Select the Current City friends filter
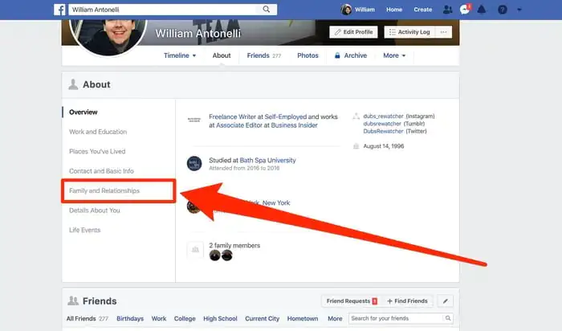This screenshot has width=562, height=331. click(x=262, y=319)
